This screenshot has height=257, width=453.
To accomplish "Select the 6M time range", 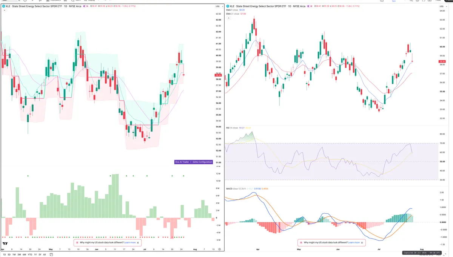I will click(x=25, y=254).
